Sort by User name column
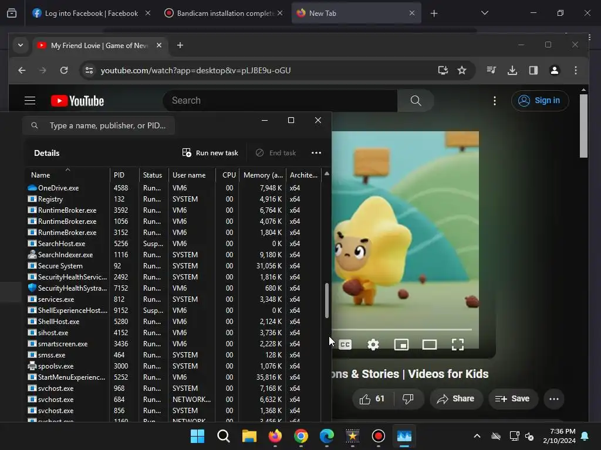Image resolution: width=601 pixels, height=450 pixels. tap(192, 175)
